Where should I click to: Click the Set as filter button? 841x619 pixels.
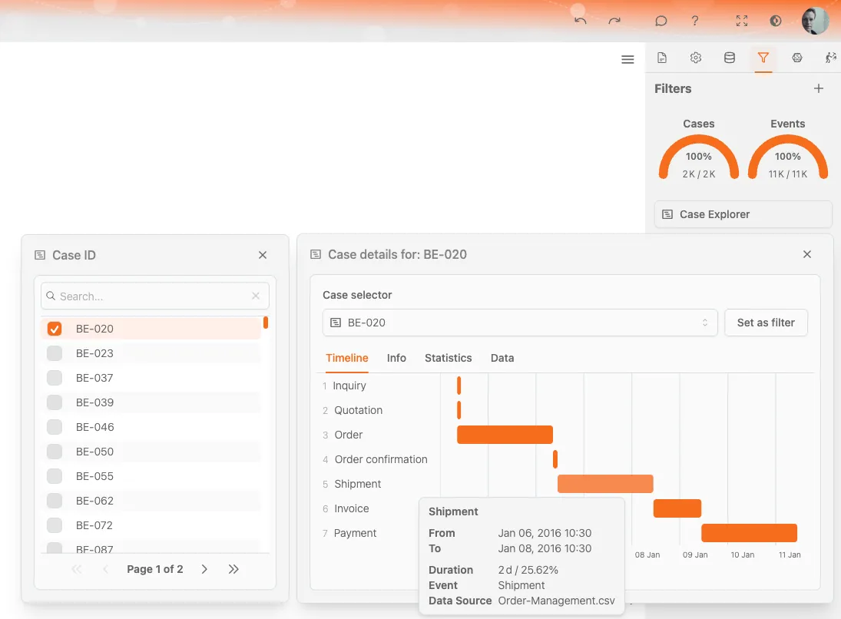766,323
